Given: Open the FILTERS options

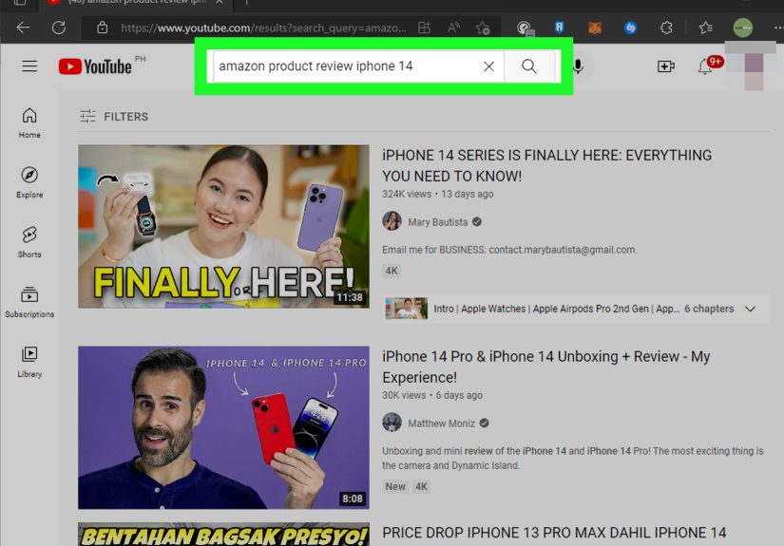Looking at the screenshot, I should point(114,117).
